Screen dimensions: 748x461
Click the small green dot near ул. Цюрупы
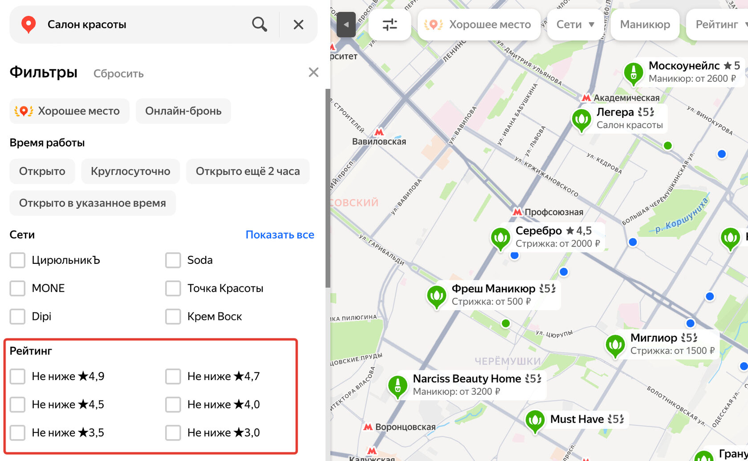(505, 324)
